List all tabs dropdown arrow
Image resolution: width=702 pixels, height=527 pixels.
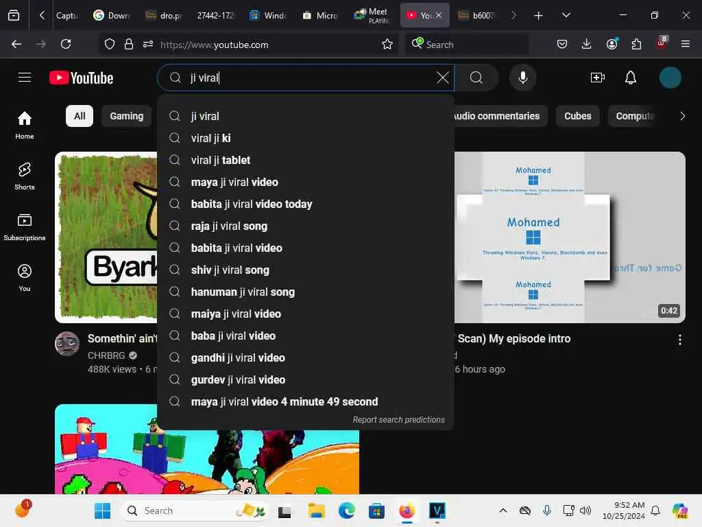coord(566,16)
